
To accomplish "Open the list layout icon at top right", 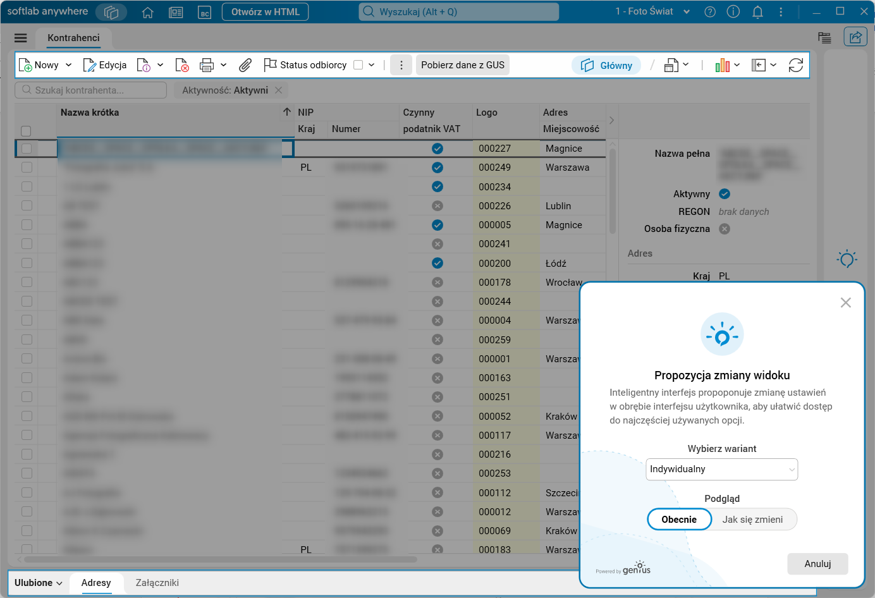I will click(x=824, y=38).
